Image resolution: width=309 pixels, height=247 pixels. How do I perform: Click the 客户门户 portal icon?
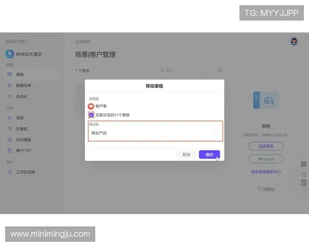pos(10,150)
